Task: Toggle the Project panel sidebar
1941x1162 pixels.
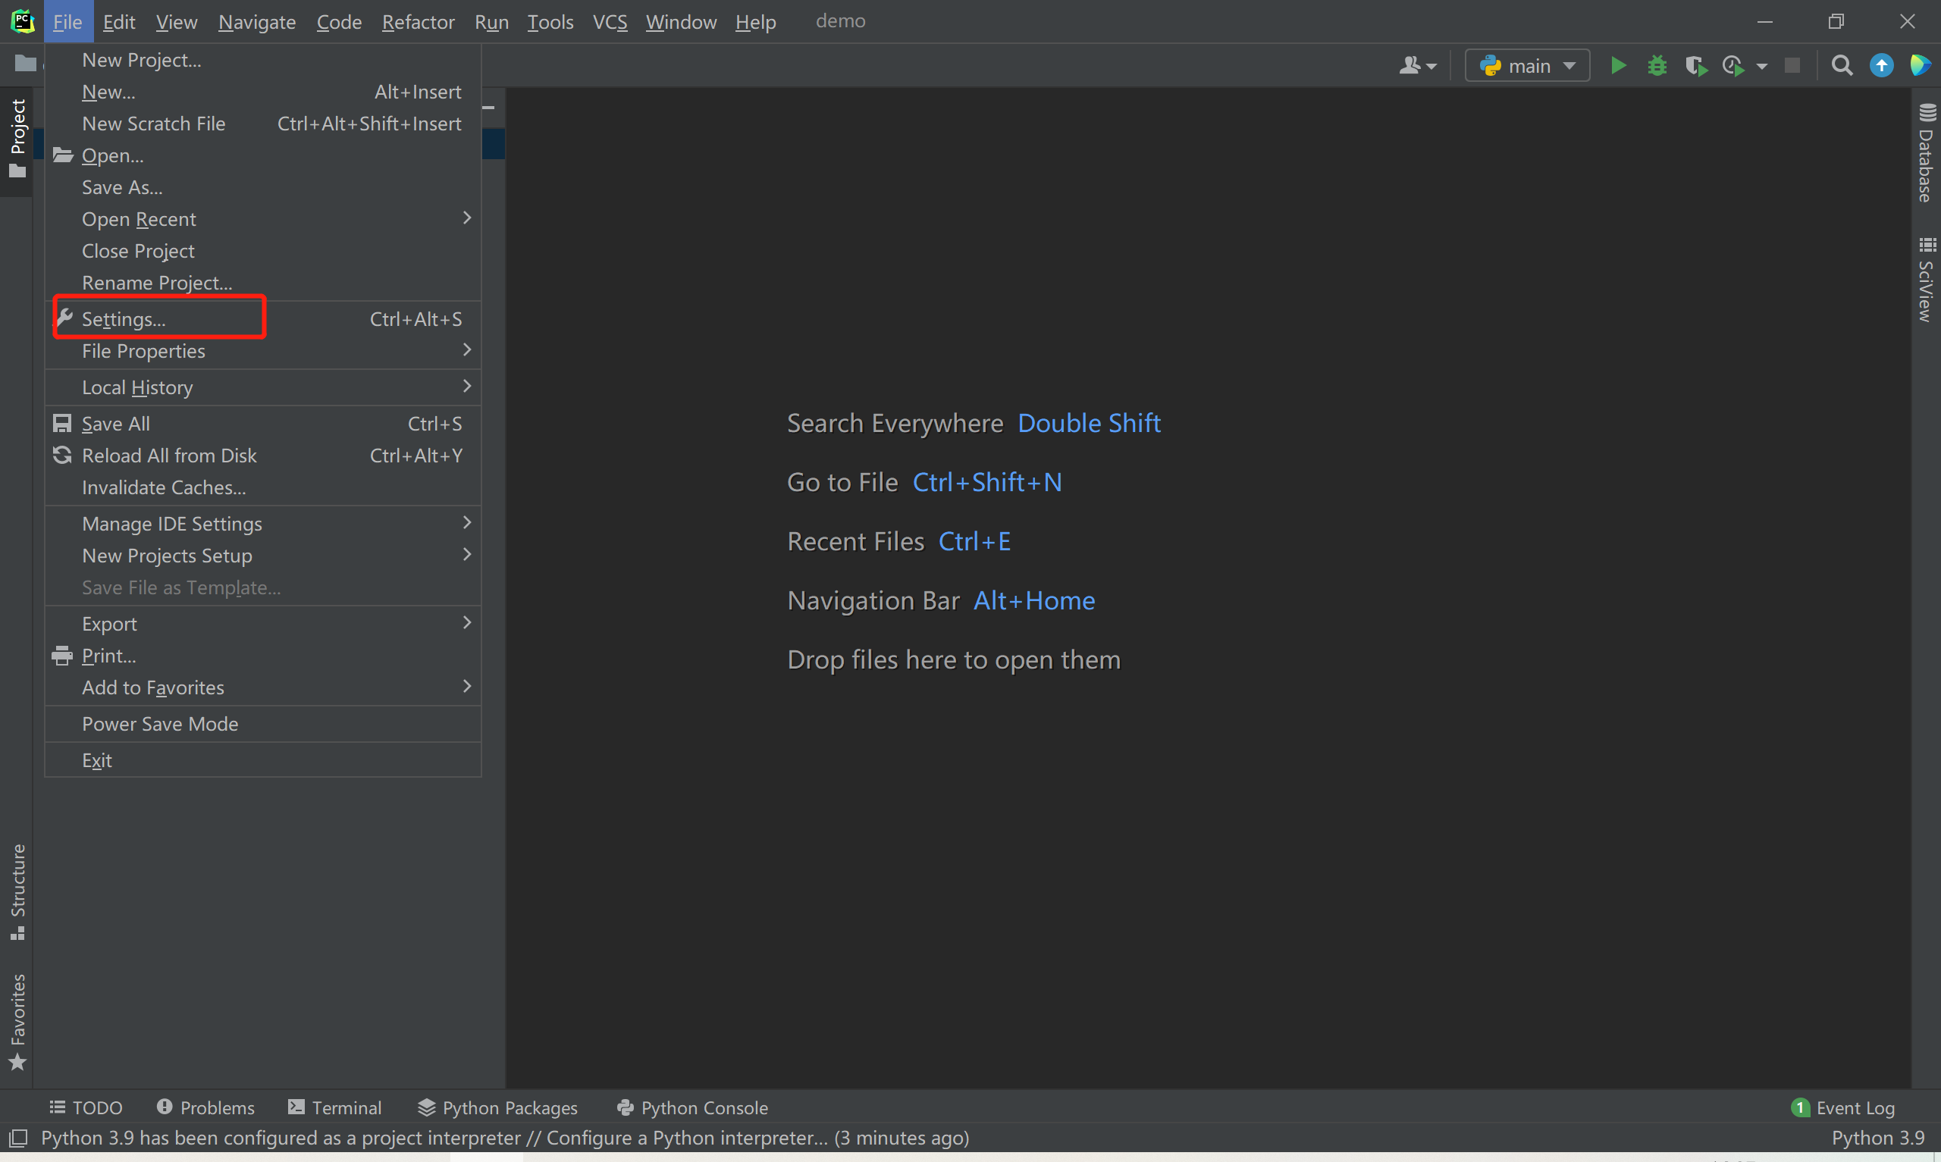Action: tap(20, 138)
